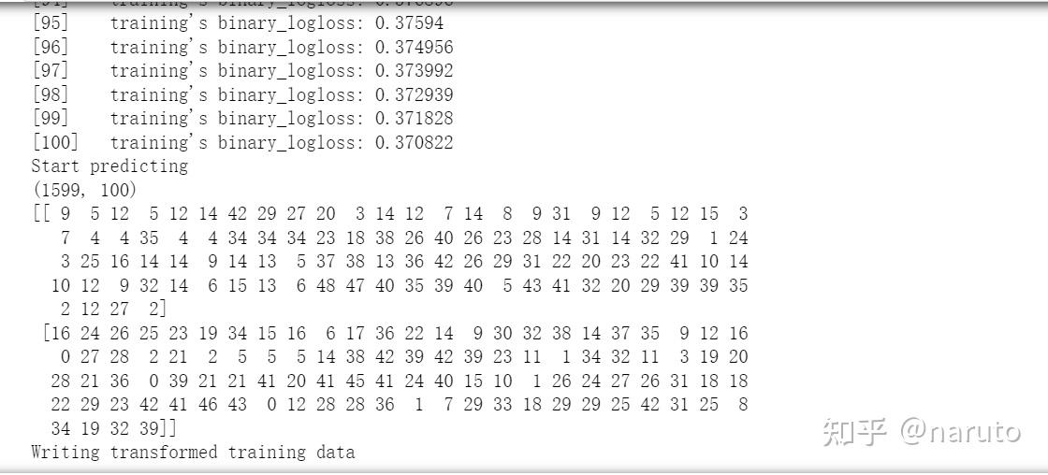Select the number 48 in first array

pos(326,285)
